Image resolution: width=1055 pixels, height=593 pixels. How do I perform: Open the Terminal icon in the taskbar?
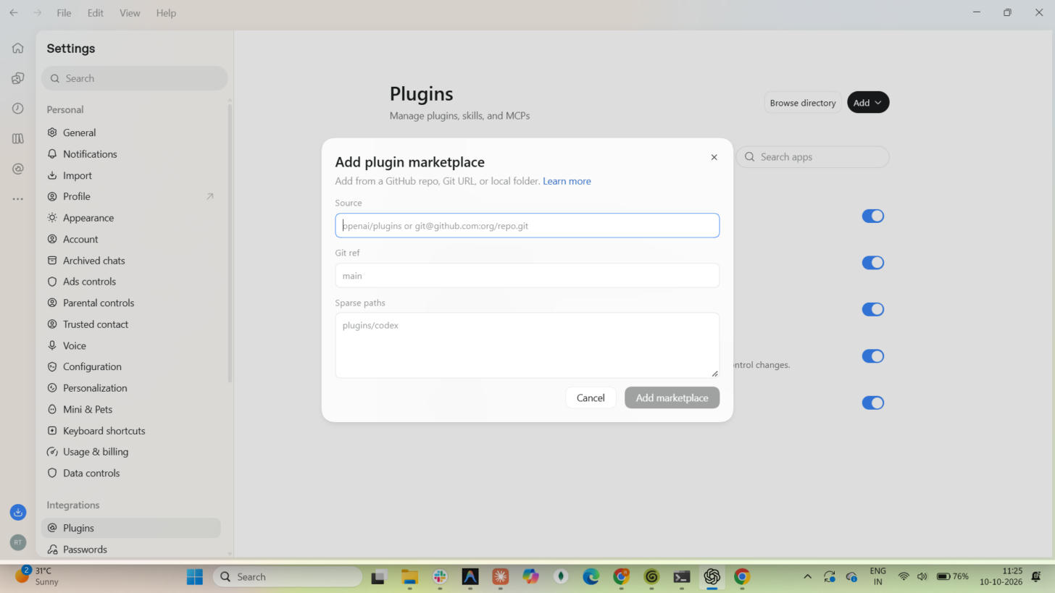tap(681, 577)
